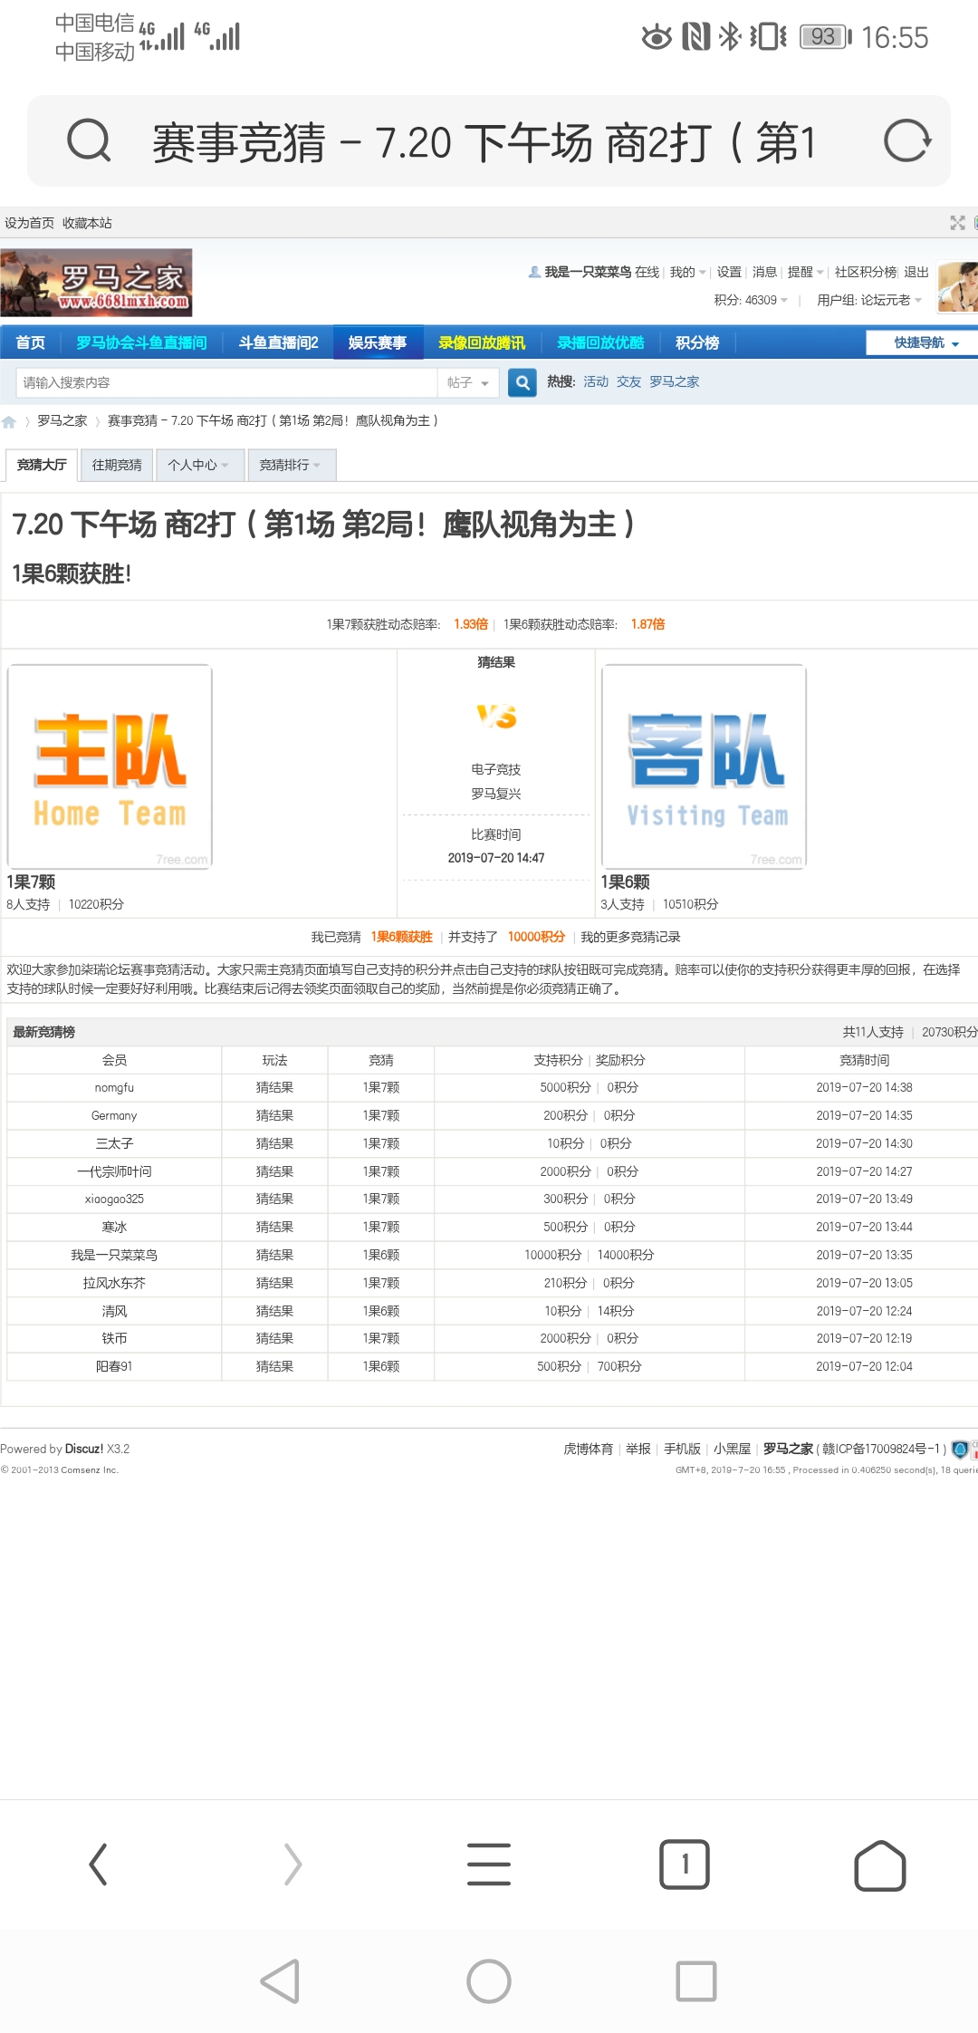The width and height of the screenshot is (978, 2033).
Task: Expand 用户组: 论坛元老 dropdown
Action: click(869, 300)
